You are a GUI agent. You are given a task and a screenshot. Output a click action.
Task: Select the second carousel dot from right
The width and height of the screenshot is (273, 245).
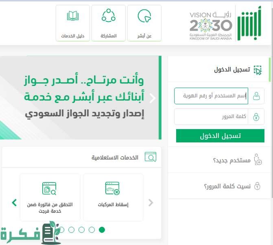[x=92, y=230]
